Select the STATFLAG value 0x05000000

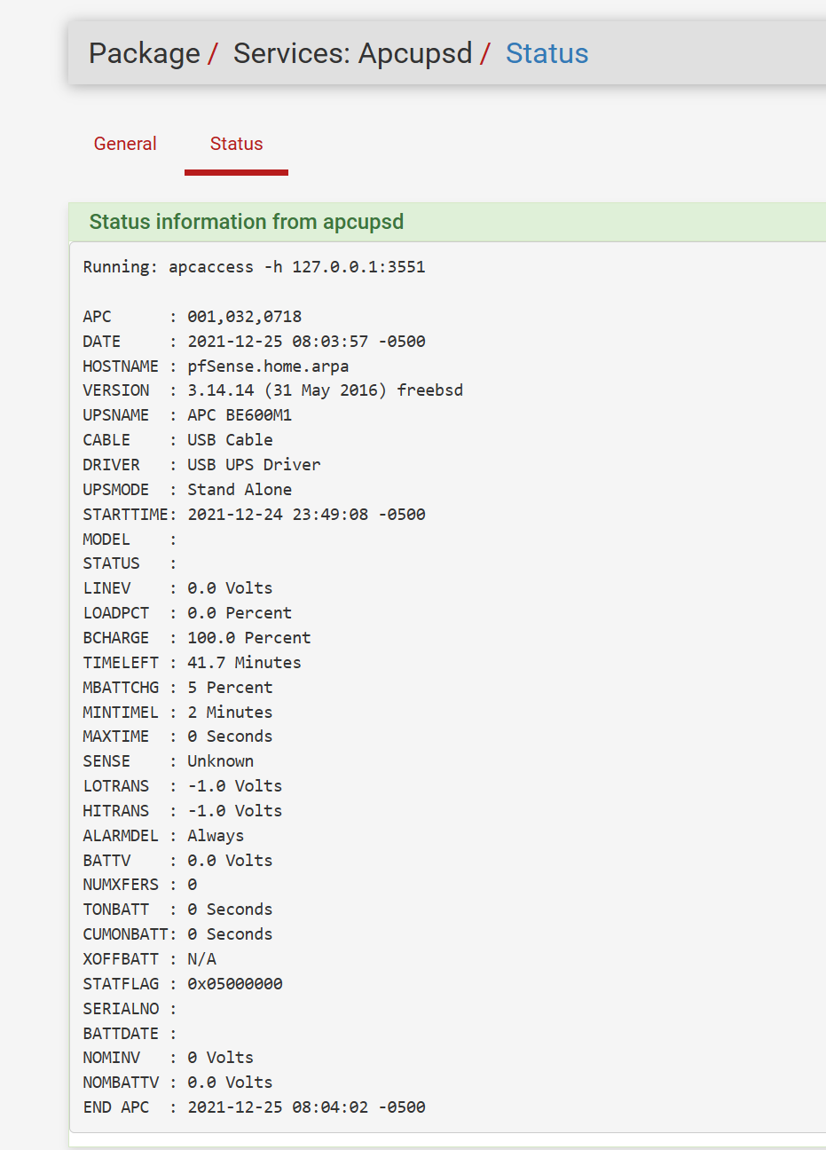(235, 984)
